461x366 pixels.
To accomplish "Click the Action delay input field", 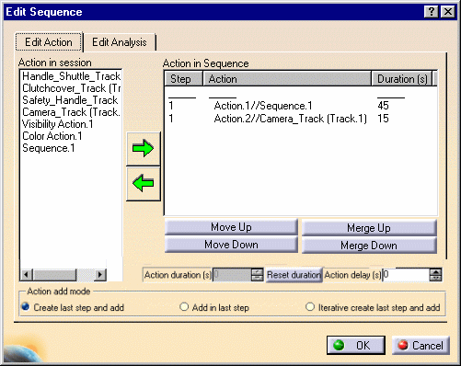I will click(406, 275).
